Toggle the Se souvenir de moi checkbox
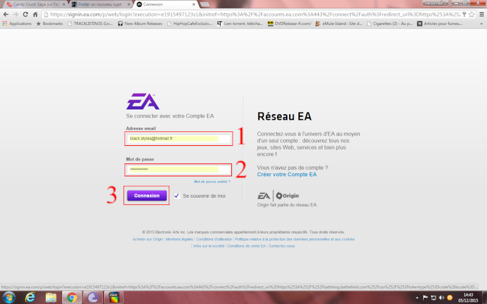Image resolution: width=487 pixels, height=304 pixels. (177, 196)
